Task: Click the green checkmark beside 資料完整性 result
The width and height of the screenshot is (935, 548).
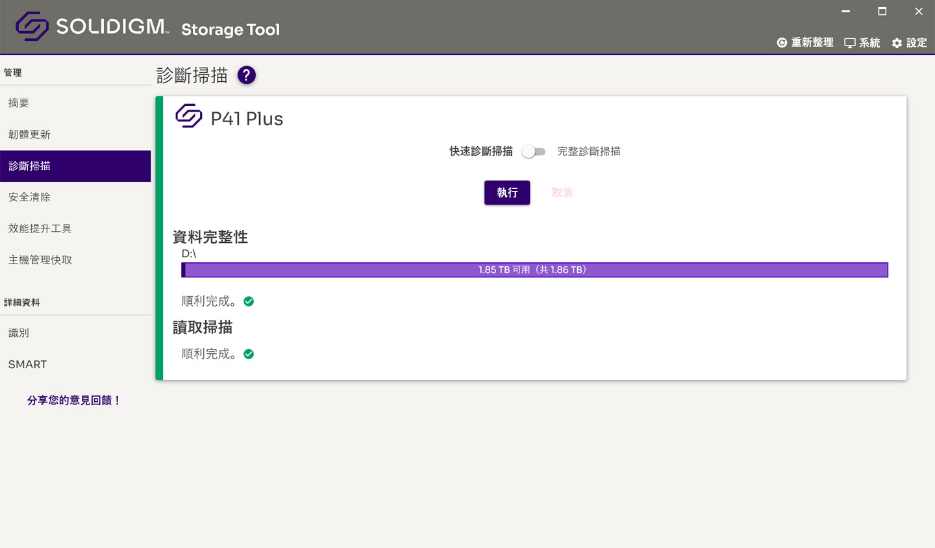Action: 248,301
